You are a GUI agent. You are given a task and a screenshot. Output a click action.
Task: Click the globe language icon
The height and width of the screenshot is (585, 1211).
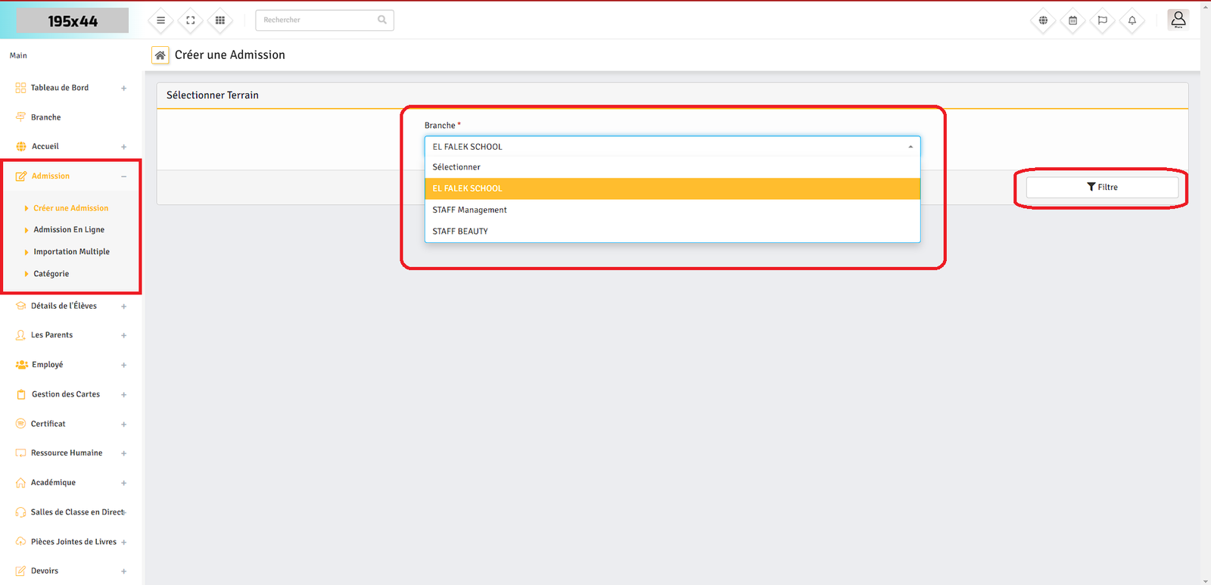pyautogui.click(x=1043, y=20)
